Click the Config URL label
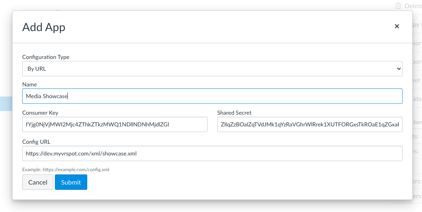The width and height of the screenshot is (422, 212). coord(36,142)
